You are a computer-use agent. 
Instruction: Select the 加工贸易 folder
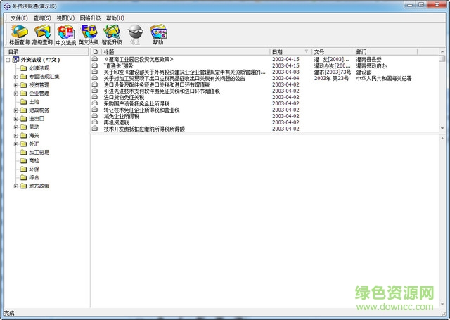tap(39, 153)
